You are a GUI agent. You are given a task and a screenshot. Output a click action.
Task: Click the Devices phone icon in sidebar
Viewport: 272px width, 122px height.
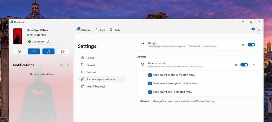tap(82, 65)
